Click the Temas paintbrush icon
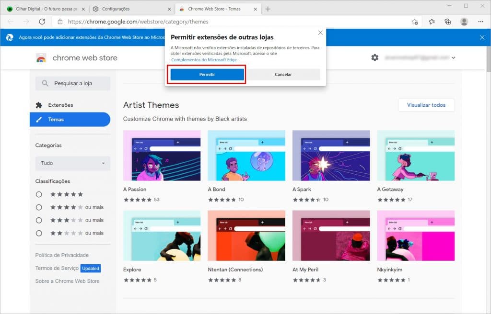Screen dimensions: 491x314 pyautogui.click(x=39, y=120)
